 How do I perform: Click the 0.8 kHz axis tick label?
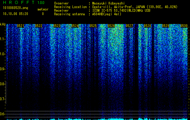tap(2, 84)
